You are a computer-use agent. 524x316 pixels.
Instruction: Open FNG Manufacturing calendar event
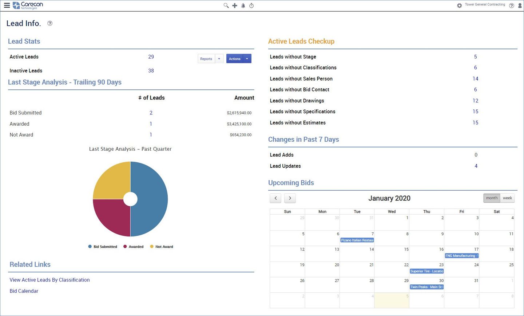click(462, 256)
